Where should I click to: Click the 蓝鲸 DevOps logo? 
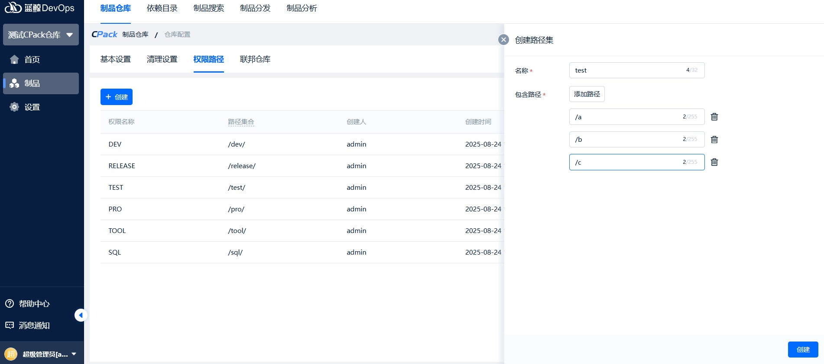pos(39,8)
